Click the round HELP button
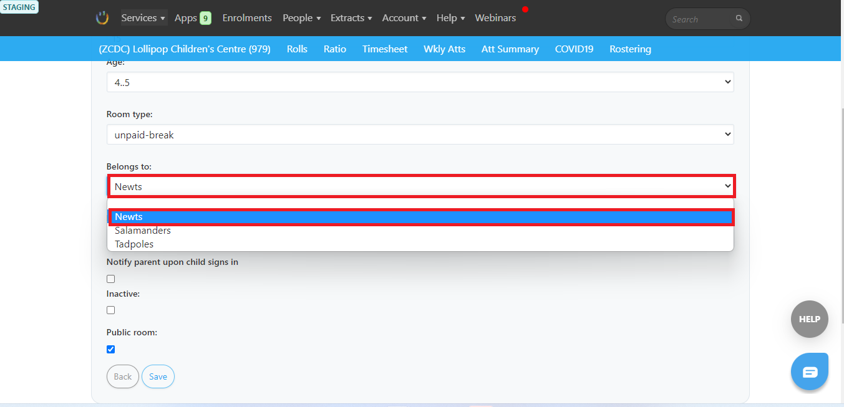This screenshot has height=407, width=844. pos(810,319)
